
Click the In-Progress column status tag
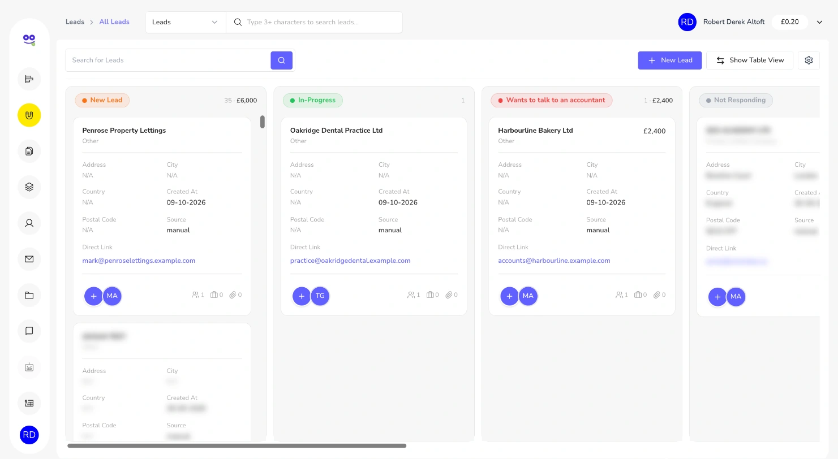click(312, 100)
